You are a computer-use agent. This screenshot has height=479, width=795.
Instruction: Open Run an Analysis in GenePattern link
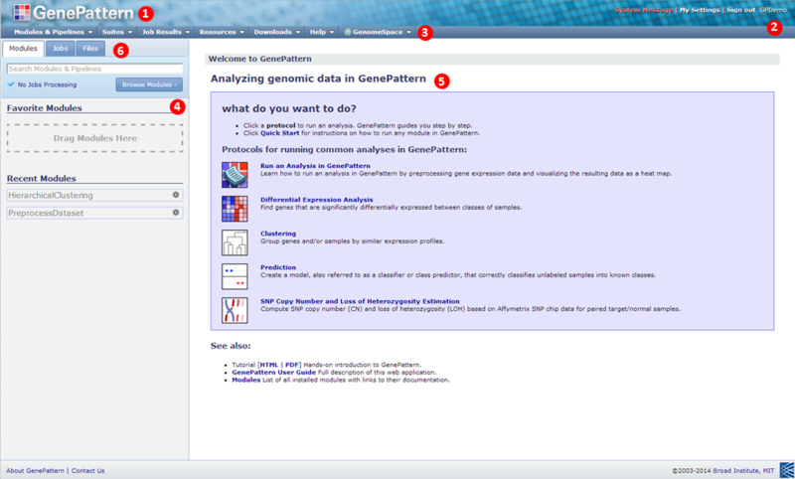tap(315, 166)
